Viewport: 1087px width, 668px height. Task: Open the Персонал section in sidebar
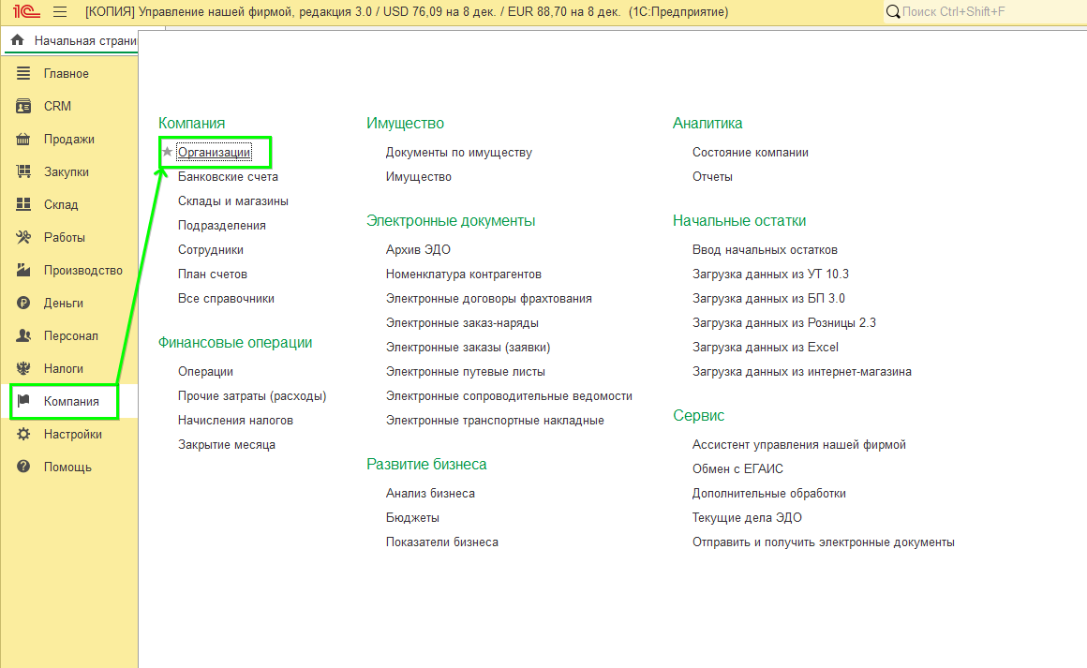pyautogui.click(x=70, y=336)
